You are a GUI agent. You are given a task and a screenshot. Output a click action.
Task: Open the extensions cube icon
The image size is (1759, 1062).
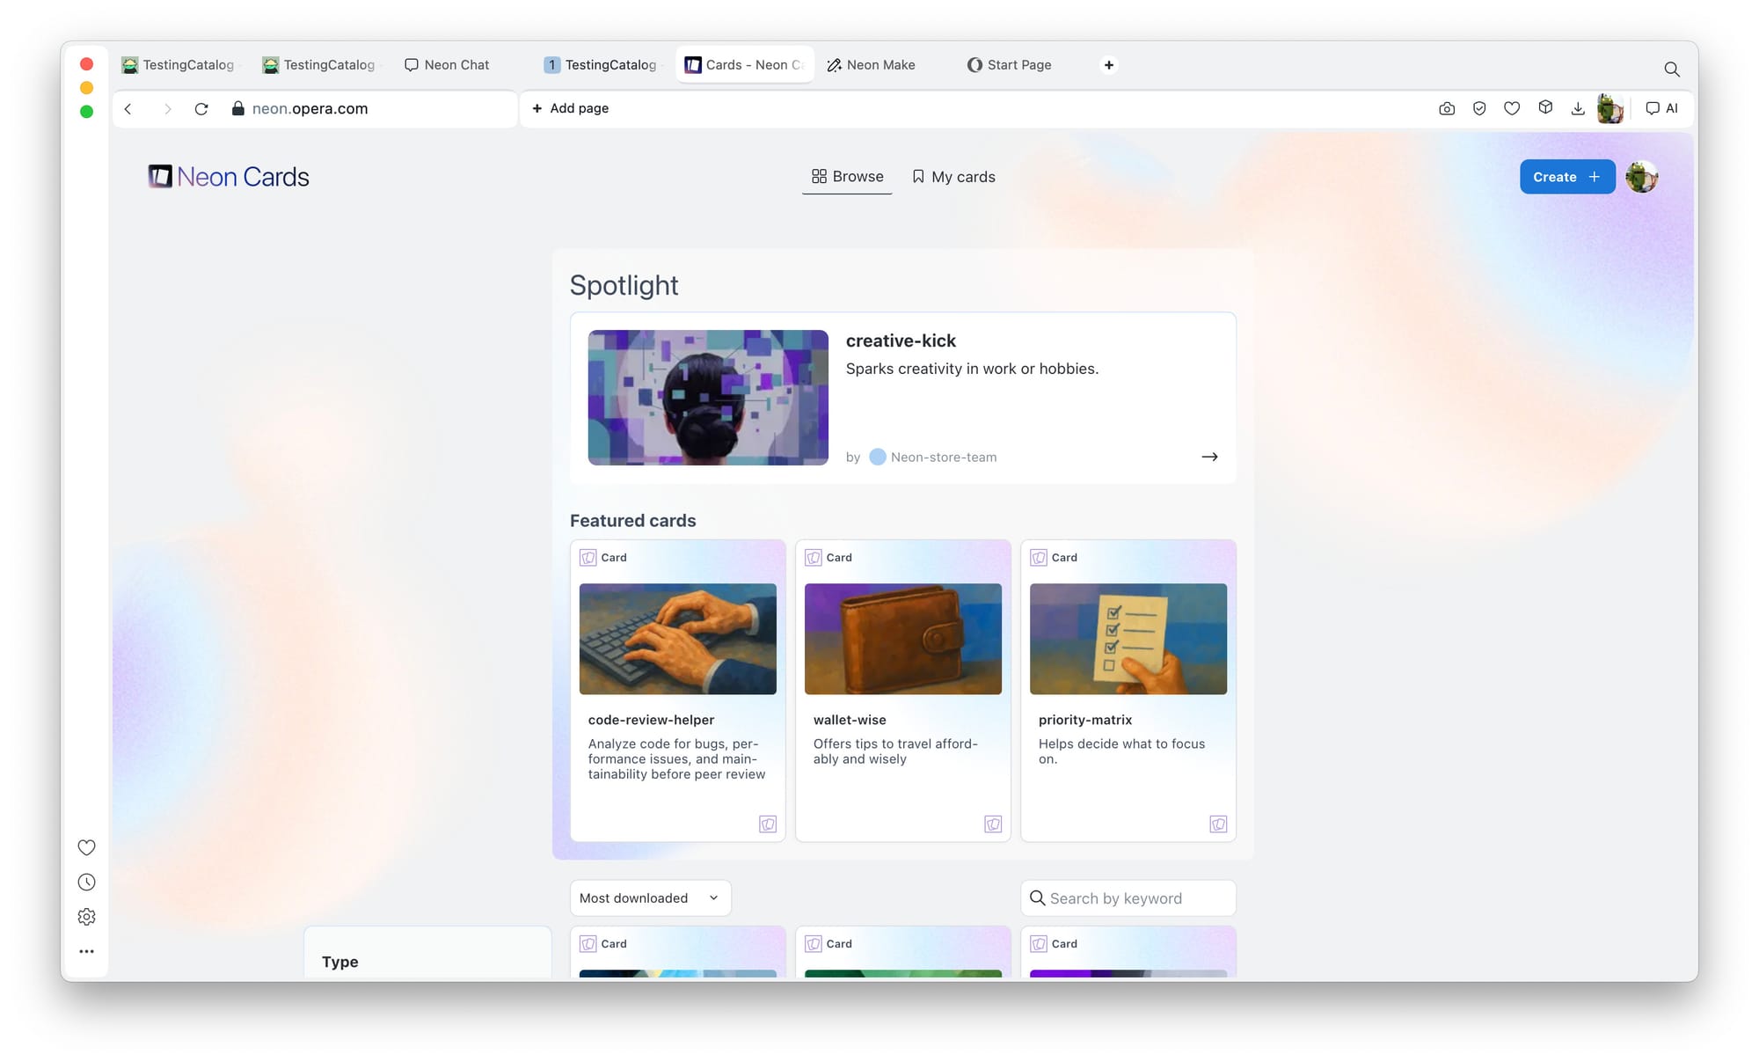[1545, 107]
